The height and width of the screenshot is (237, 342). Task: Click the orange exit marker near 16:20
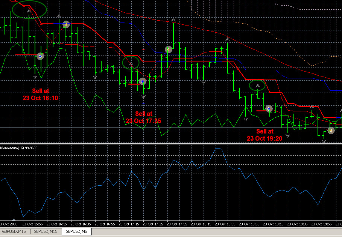(66, 24)
